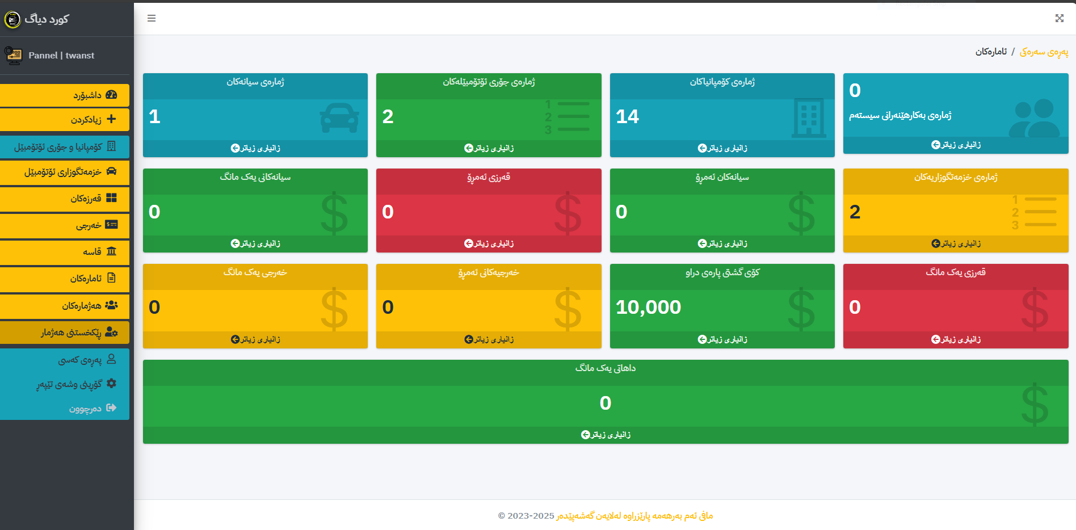This screenshot has height=530, width=1076.
Task: Click the value 14 in companies card
Action: pos(627,116)
